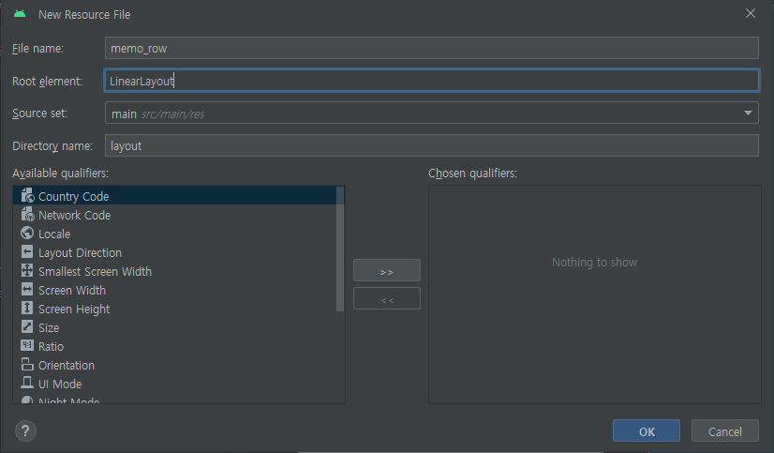Click the 'main src/main/res' source set value

(x=157, y=114)
